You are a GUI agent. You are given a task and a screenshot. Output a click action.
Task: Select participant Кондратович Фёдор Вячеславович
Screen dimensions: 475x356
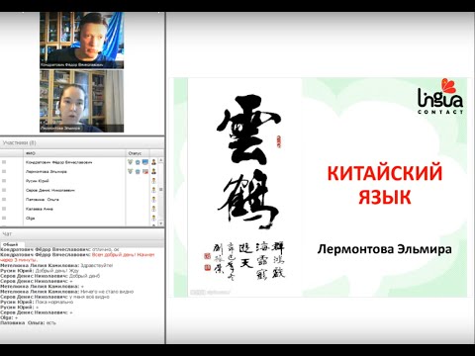point(59,162)
